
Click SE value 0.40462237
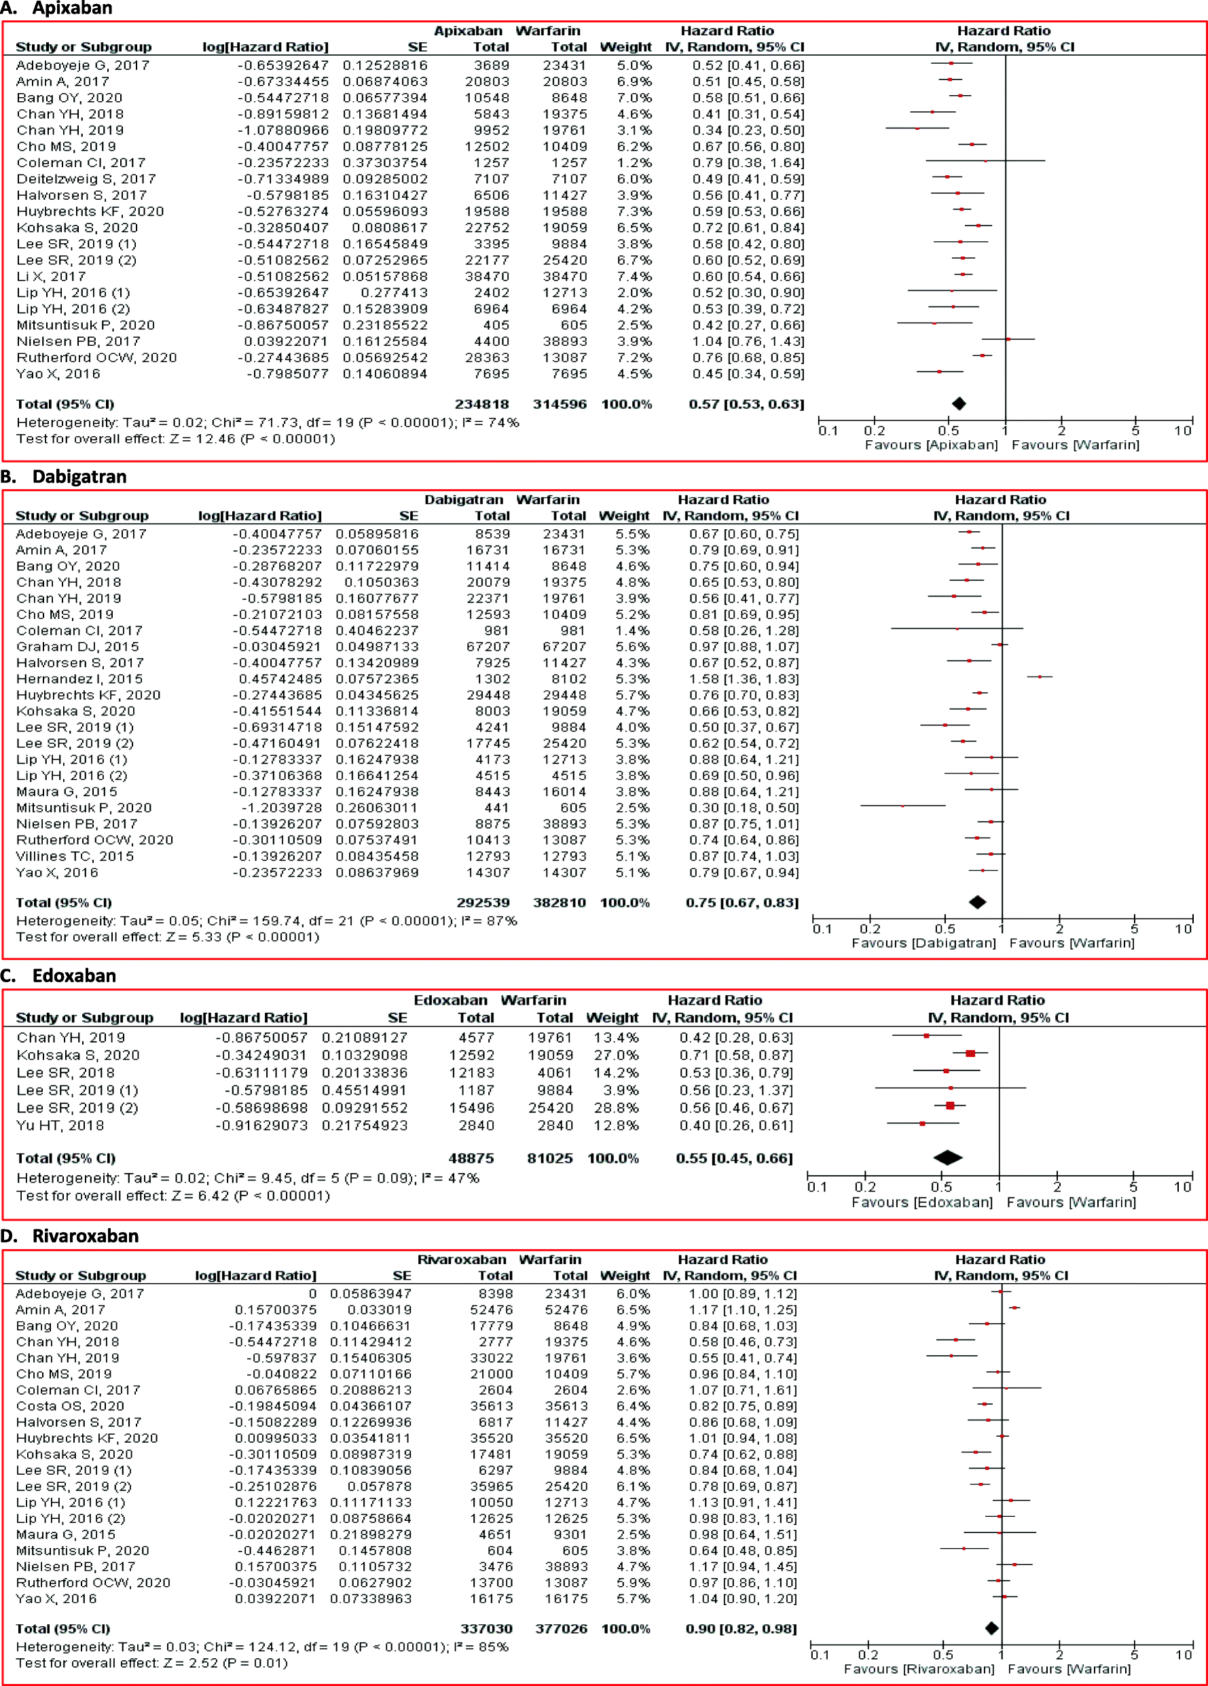click(378, 630)
